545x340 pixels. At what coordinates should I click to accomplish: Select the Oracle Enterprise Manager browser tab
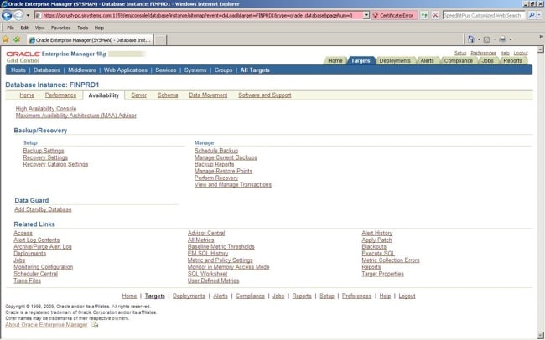coord(90,40)
